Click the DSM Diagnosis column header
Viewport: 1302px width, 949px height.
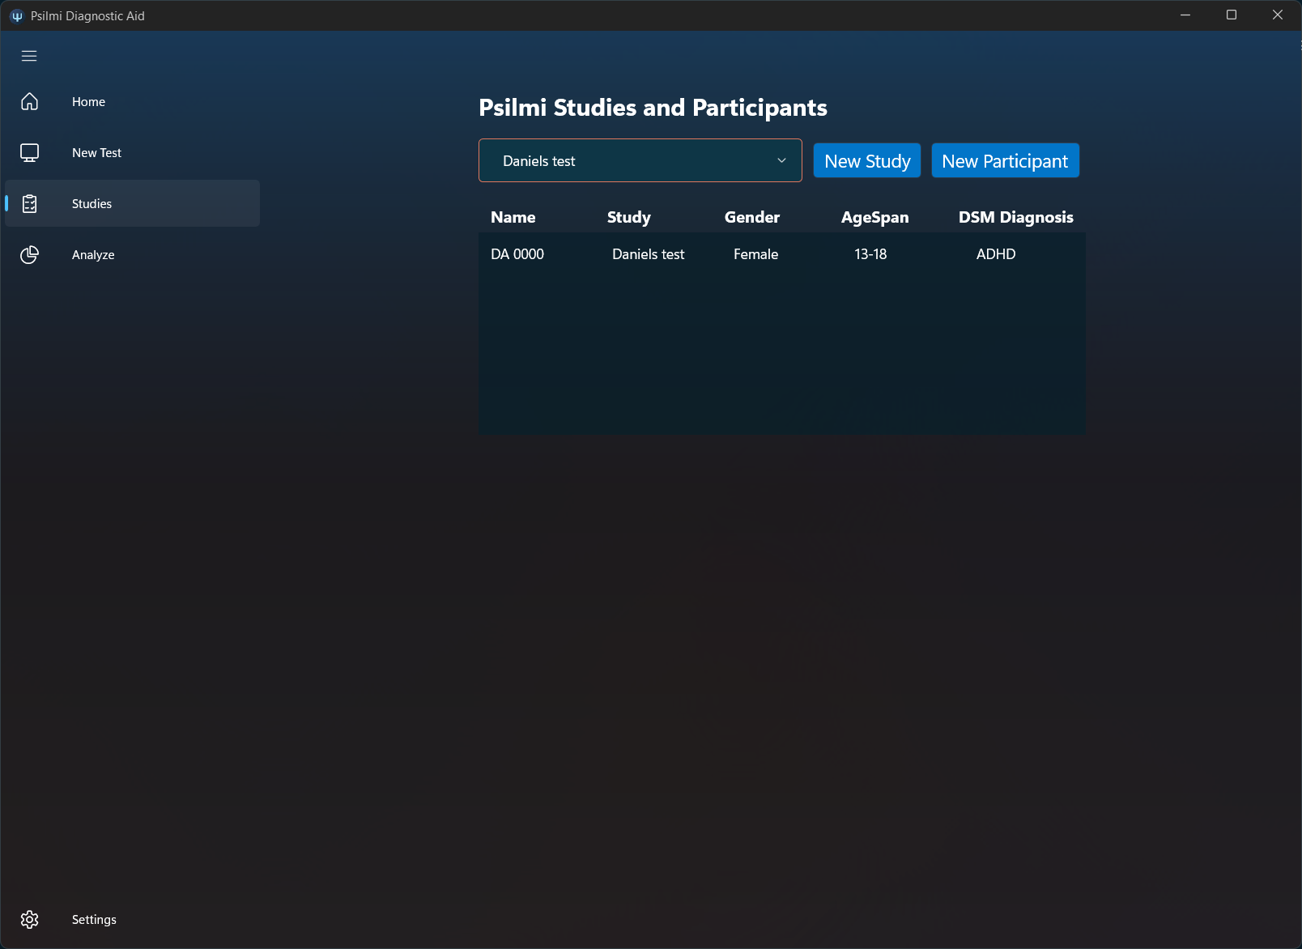pos(1015,217)
